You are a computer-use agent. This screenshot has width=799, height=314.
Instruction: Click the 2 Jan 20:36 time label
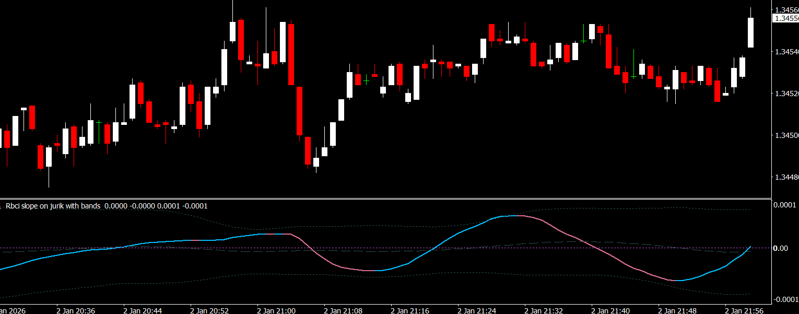tap(76, 310)
